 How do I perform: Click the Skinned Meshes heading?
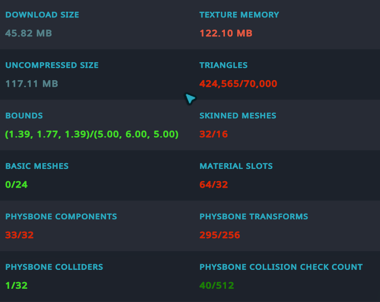238,116
